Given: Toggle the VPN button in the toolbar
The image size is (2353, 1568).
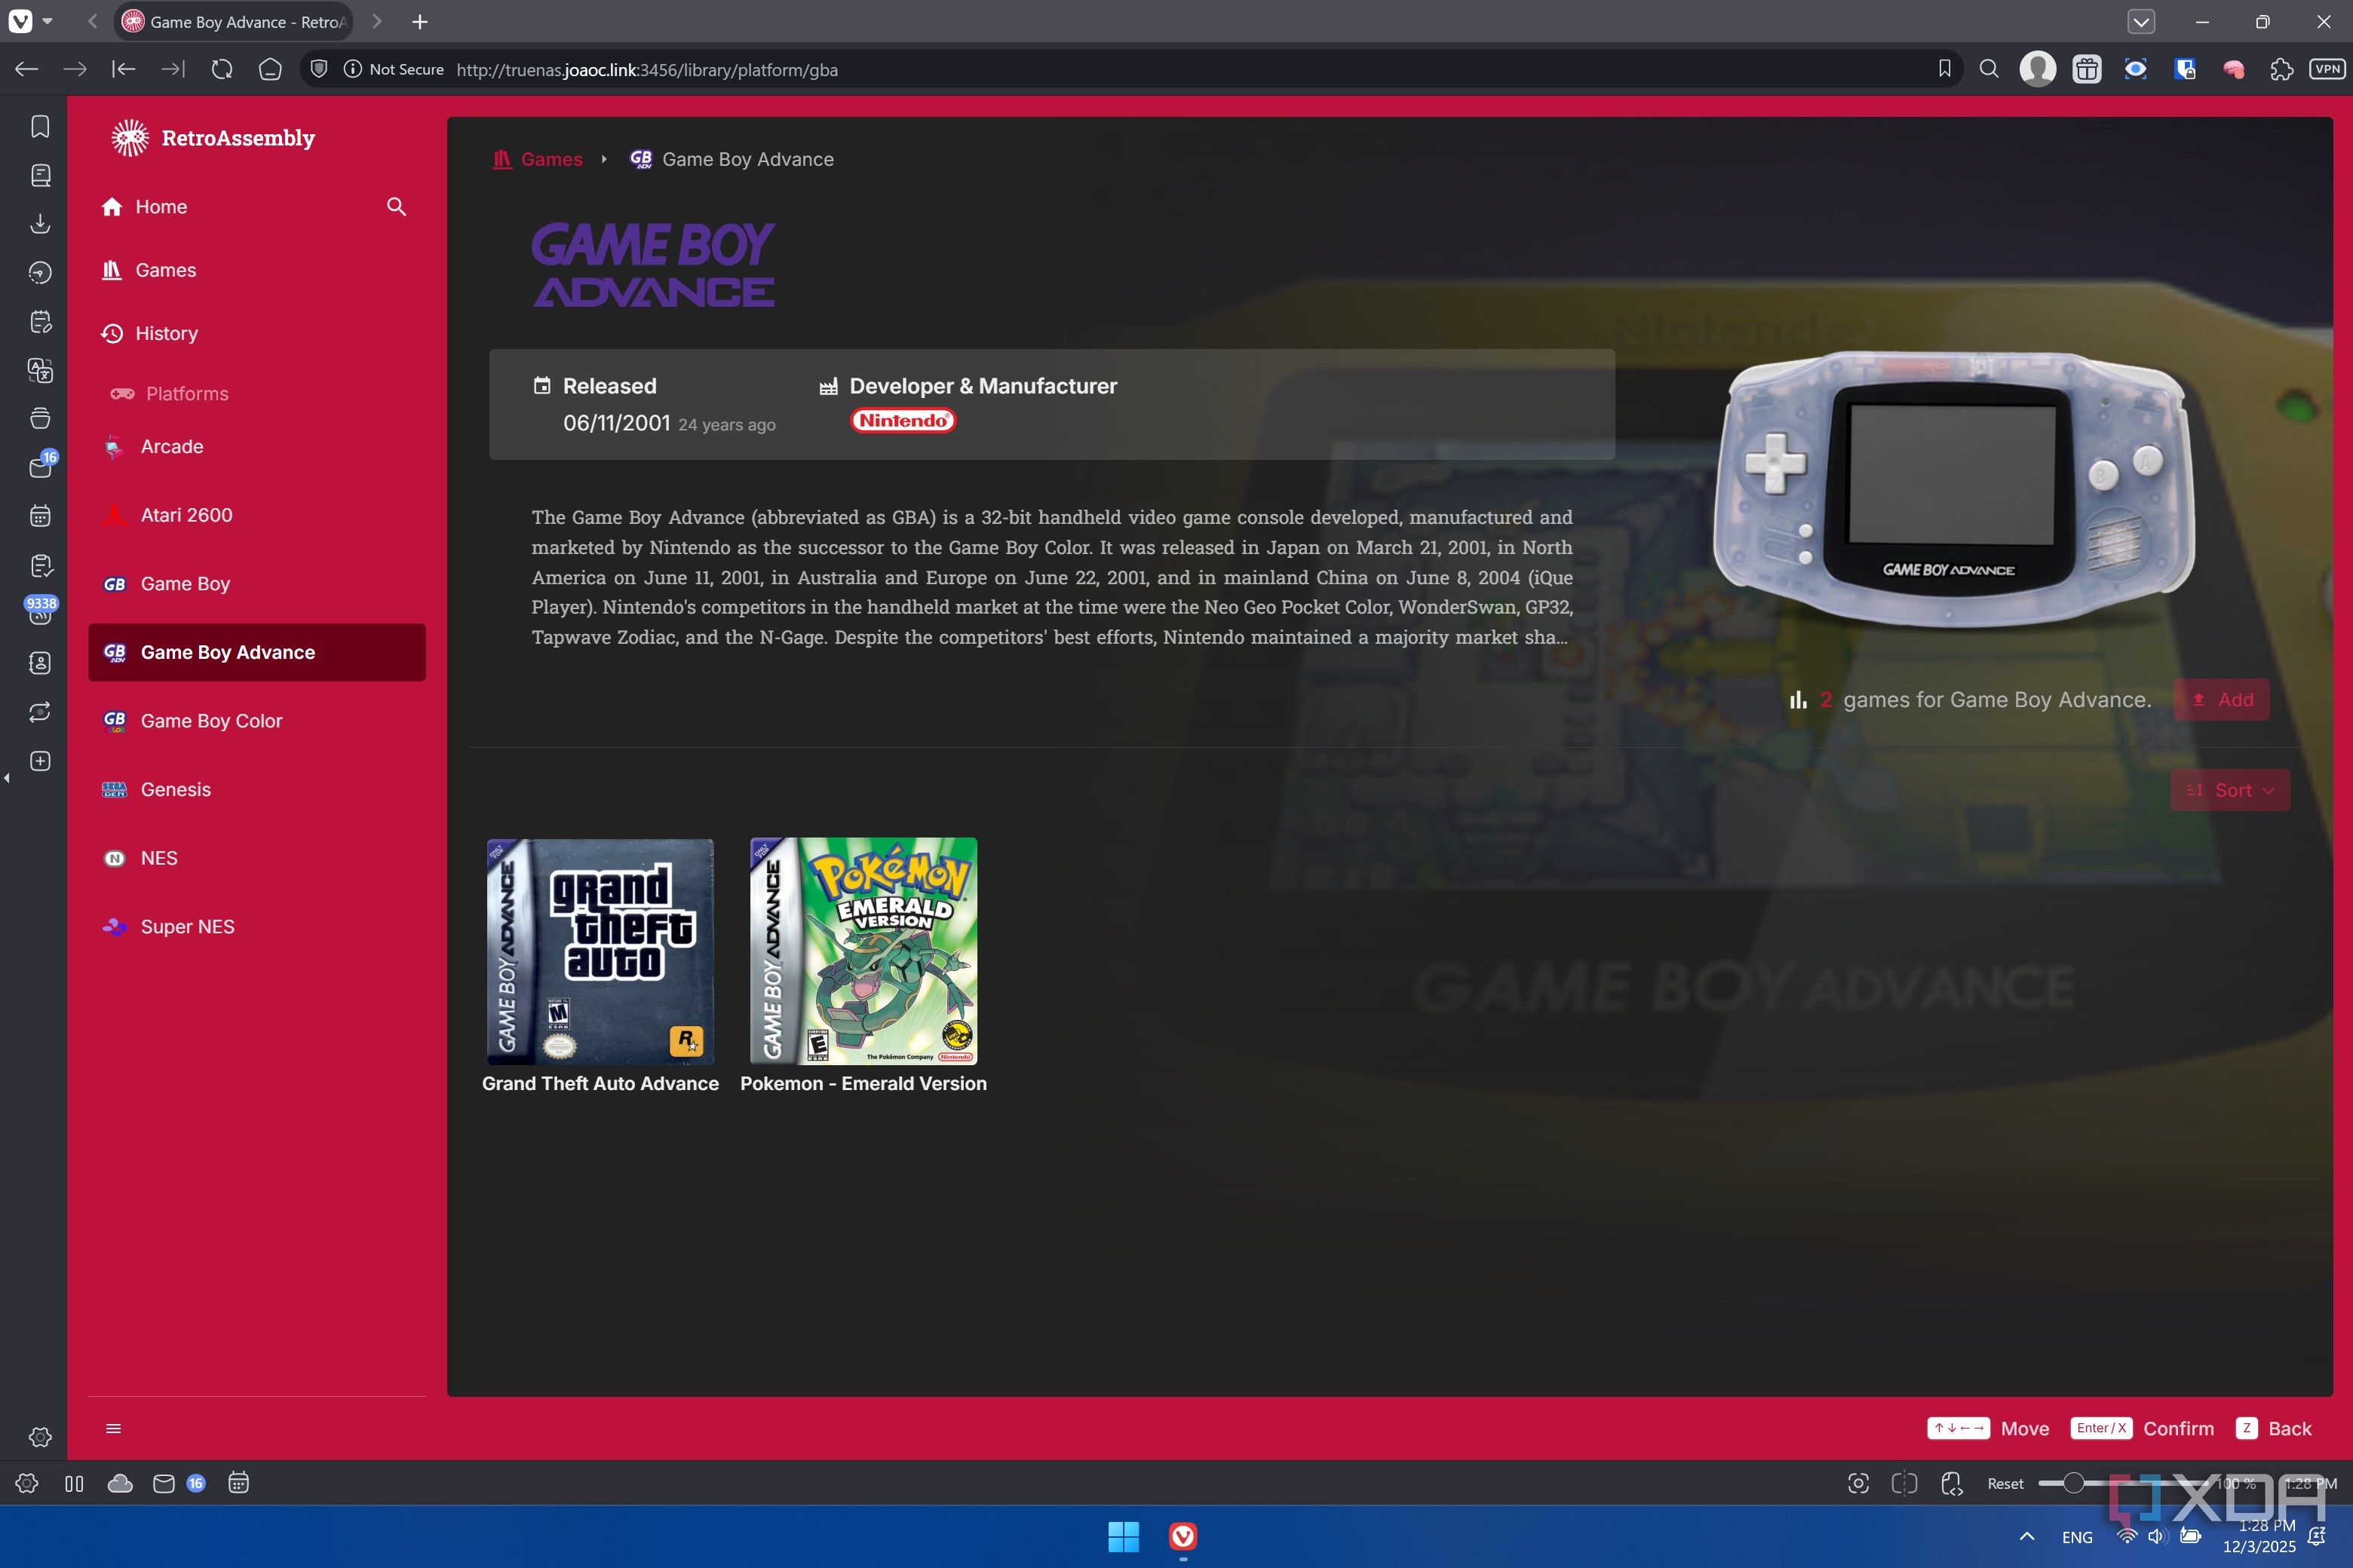Looking at the screenshot, I should pos(2327,69).
